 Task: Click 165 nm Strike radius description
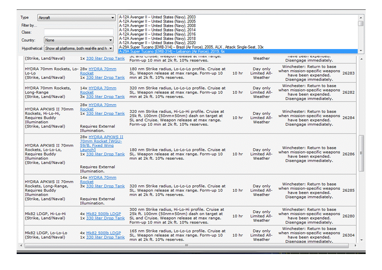tap(177, 235)
